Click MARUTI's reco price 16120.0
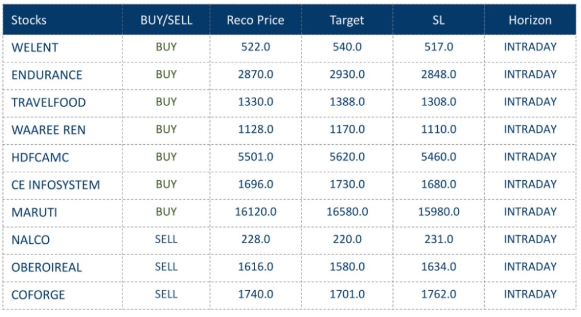Image resolution: width=581 pixels, height=317 pixels. click(x=256, y=212)
